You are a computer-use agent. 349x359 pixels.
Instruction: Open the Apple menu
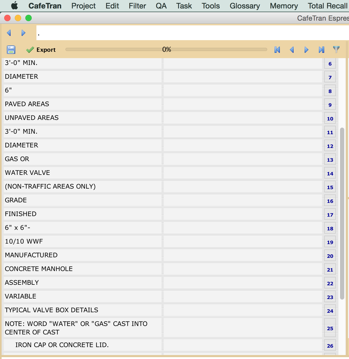point(15,6)
